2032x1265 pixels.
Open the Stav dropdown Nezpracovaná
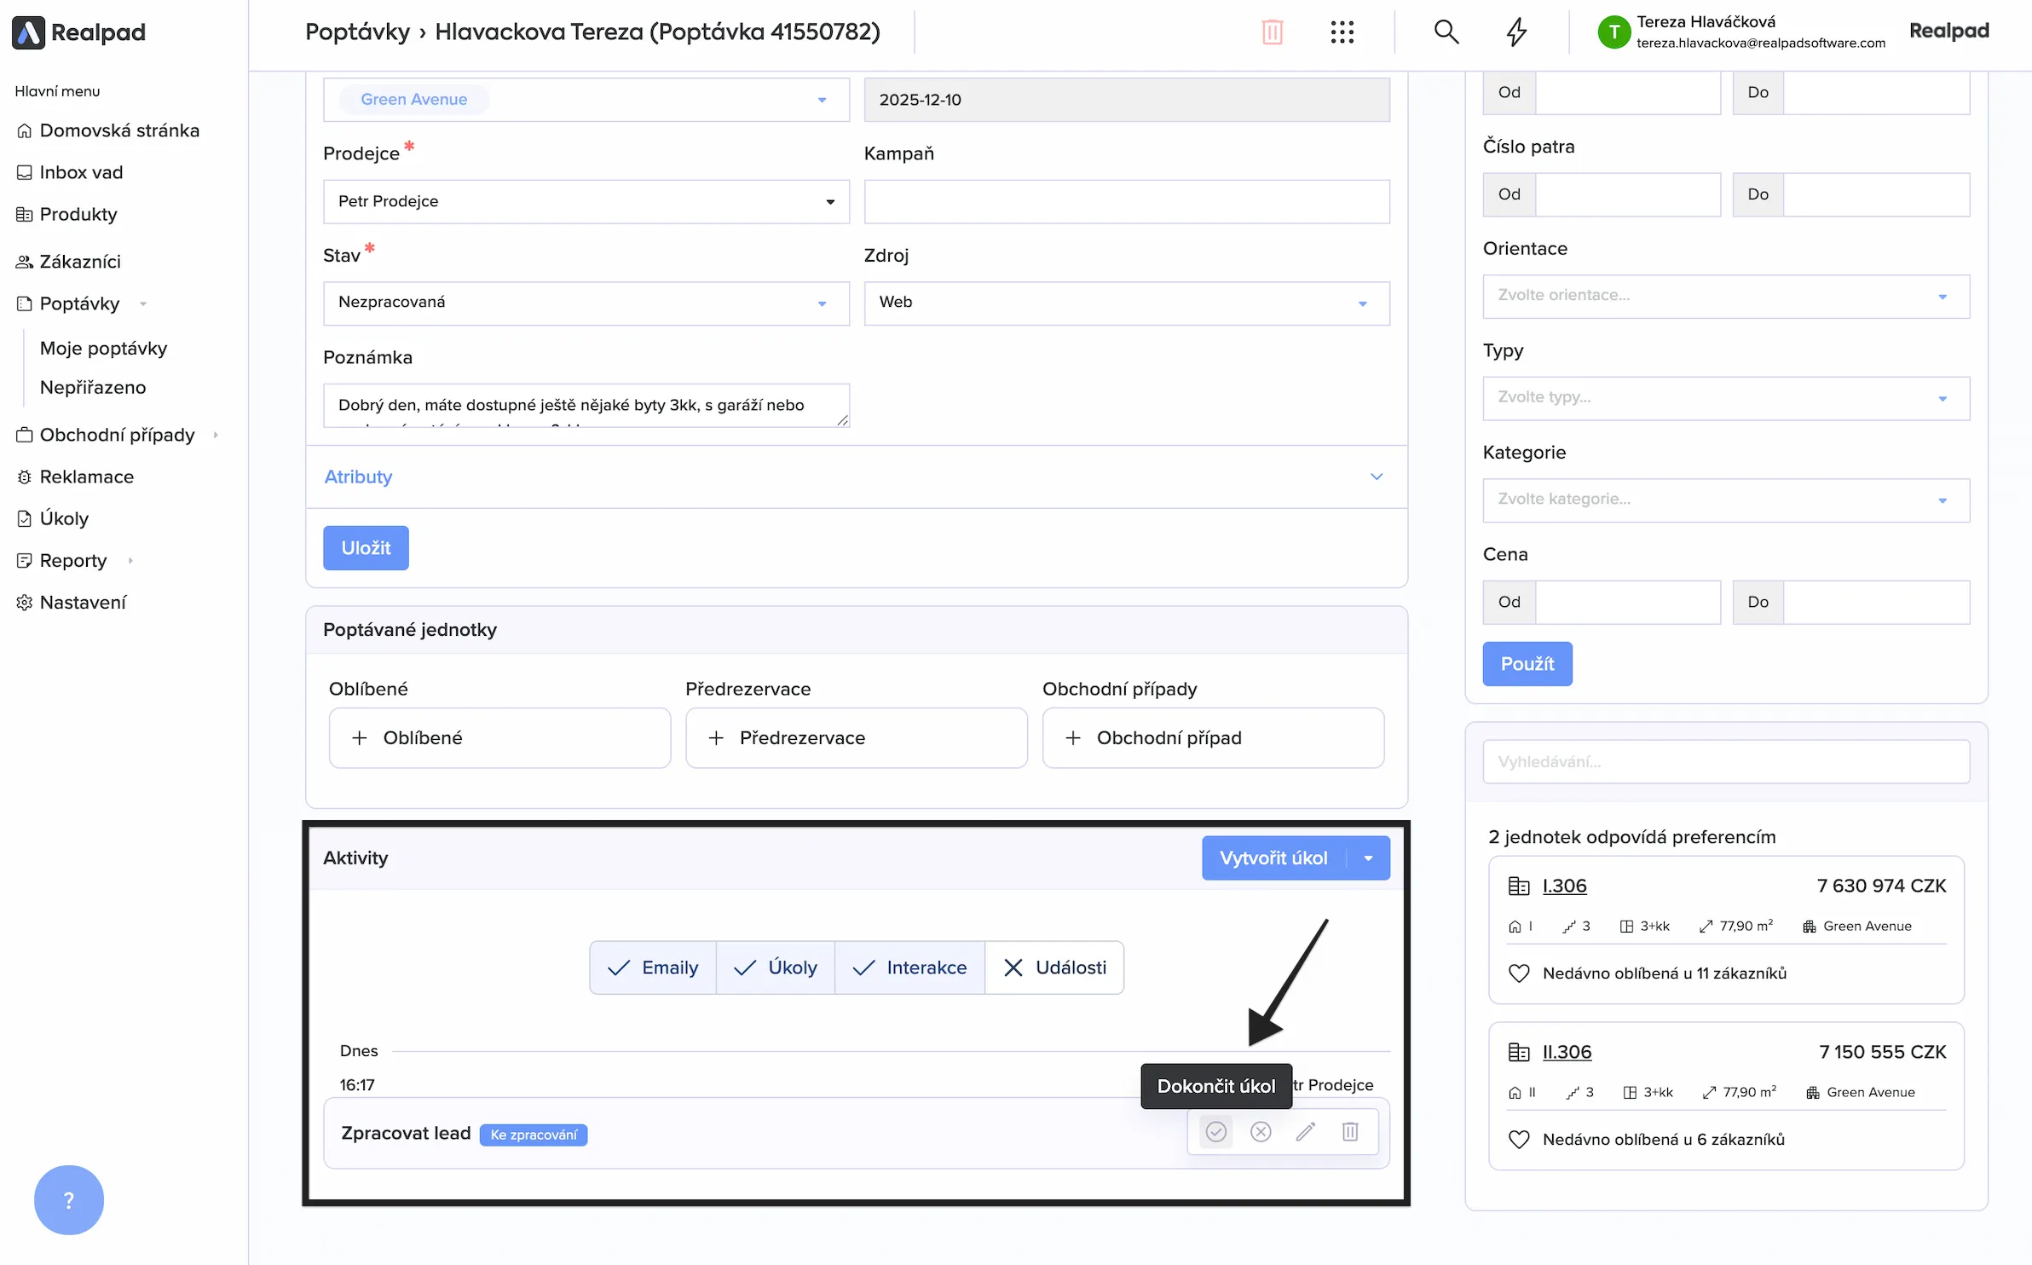586,303
